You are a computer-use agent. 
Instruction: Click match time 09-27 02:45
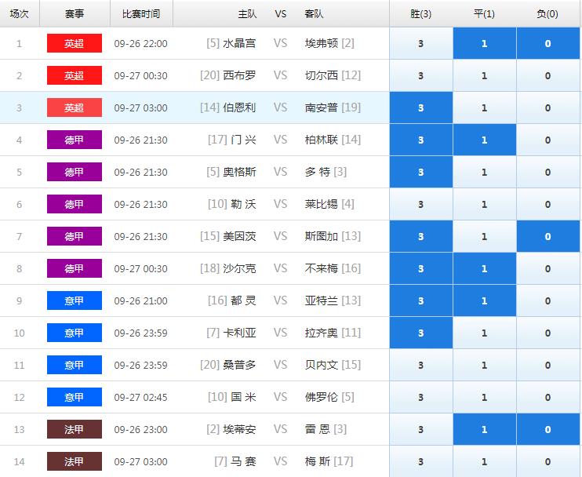140,398
